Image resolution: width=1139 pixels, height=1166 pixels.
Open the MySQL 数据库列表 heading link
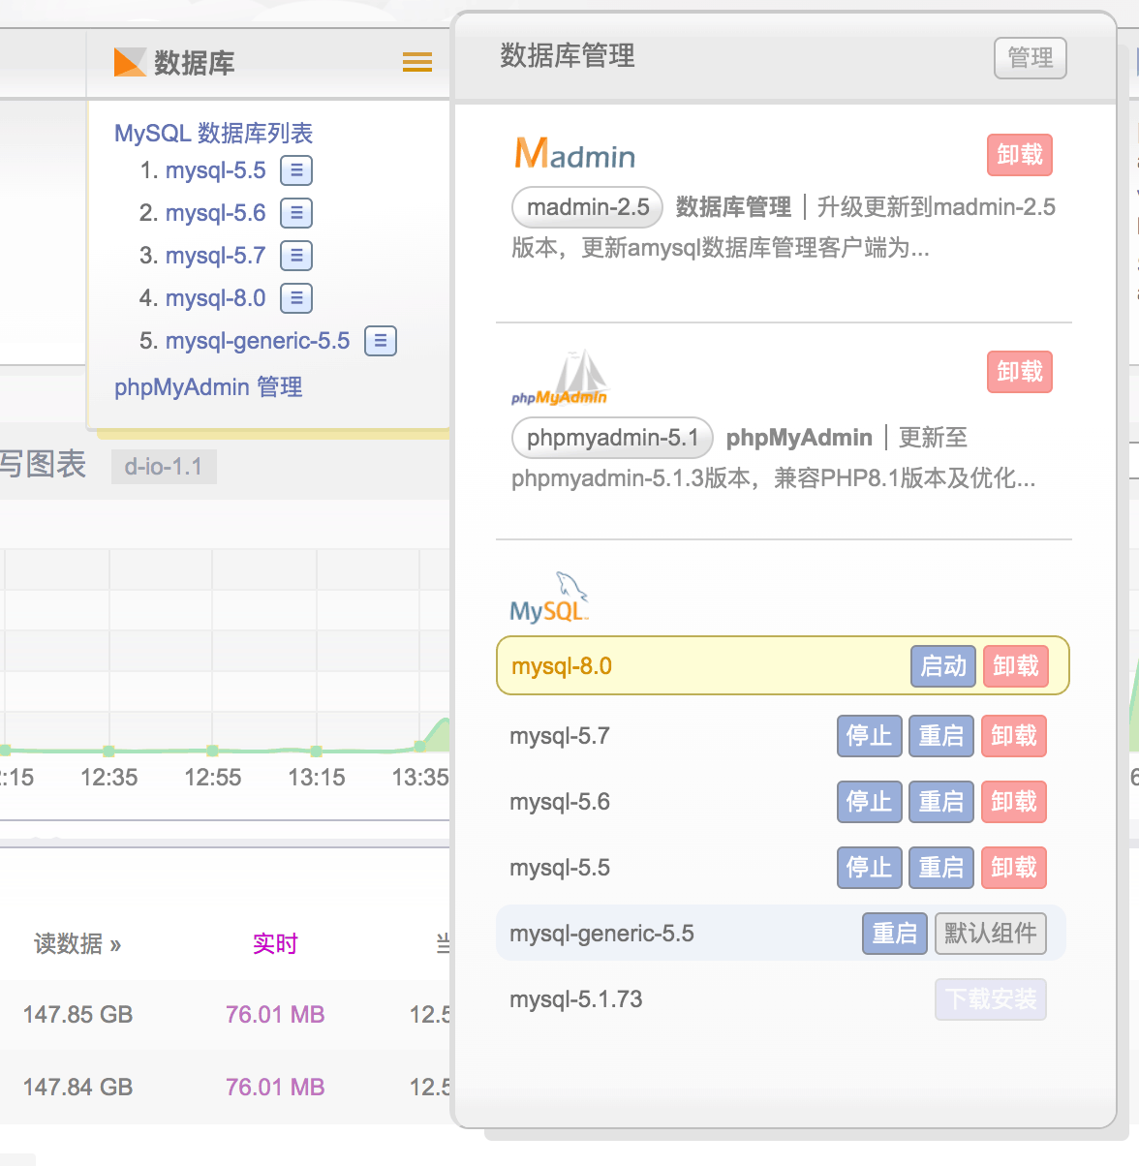(x=213, y=133)
